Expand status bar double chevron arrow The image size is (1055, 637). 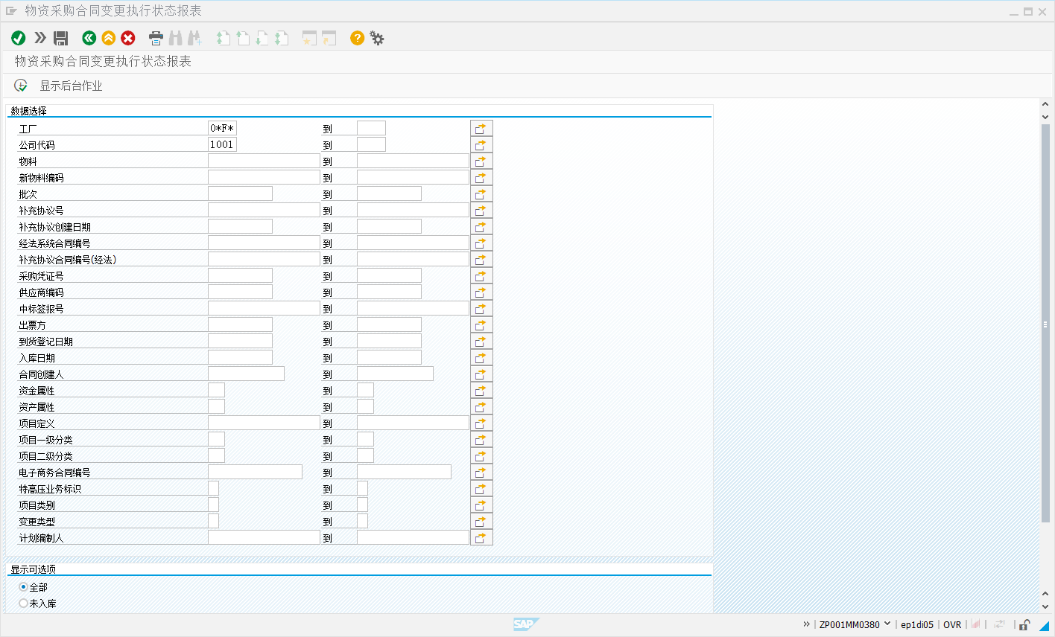(806, 624)
